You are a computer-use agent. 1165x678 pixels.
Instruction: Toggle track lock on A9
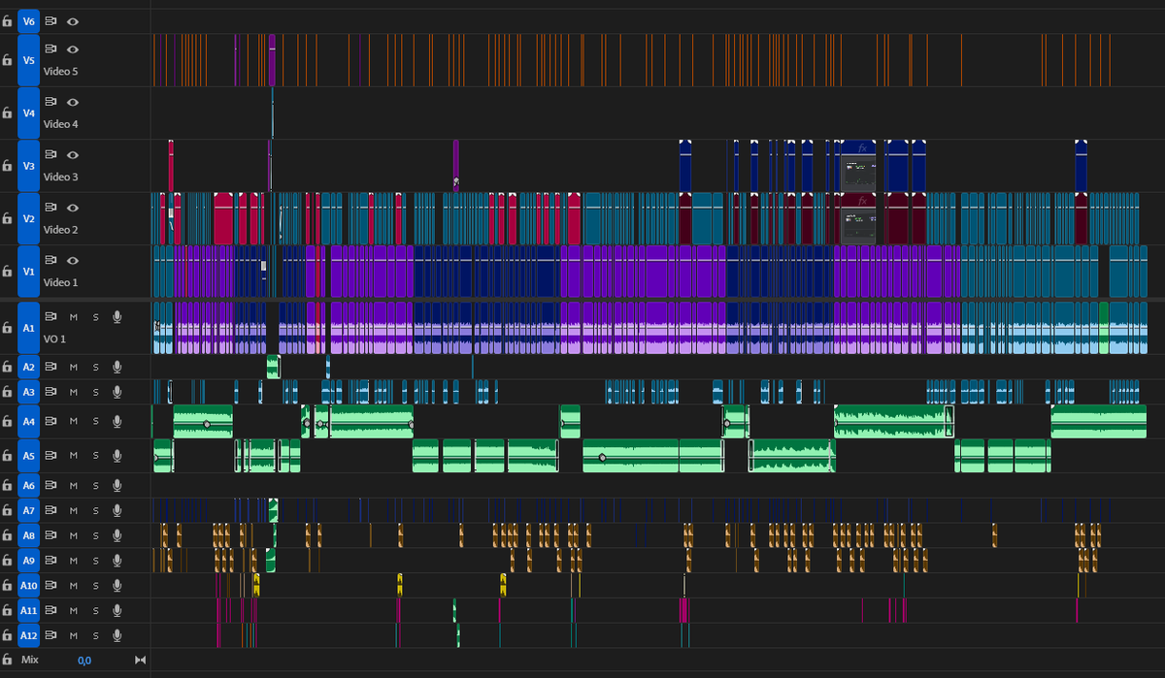point(7,560)
